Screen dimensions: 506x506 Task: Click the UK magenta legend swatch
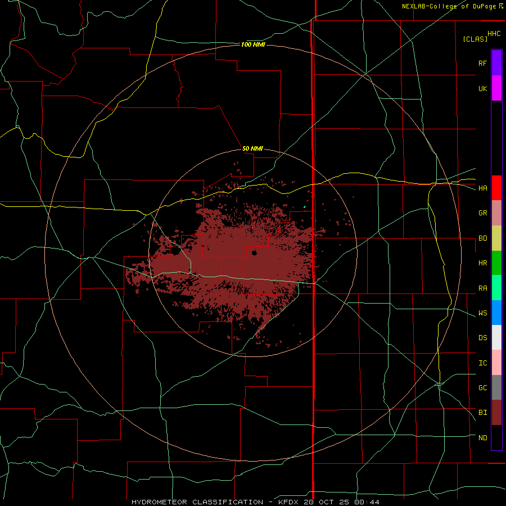(496, 88)
